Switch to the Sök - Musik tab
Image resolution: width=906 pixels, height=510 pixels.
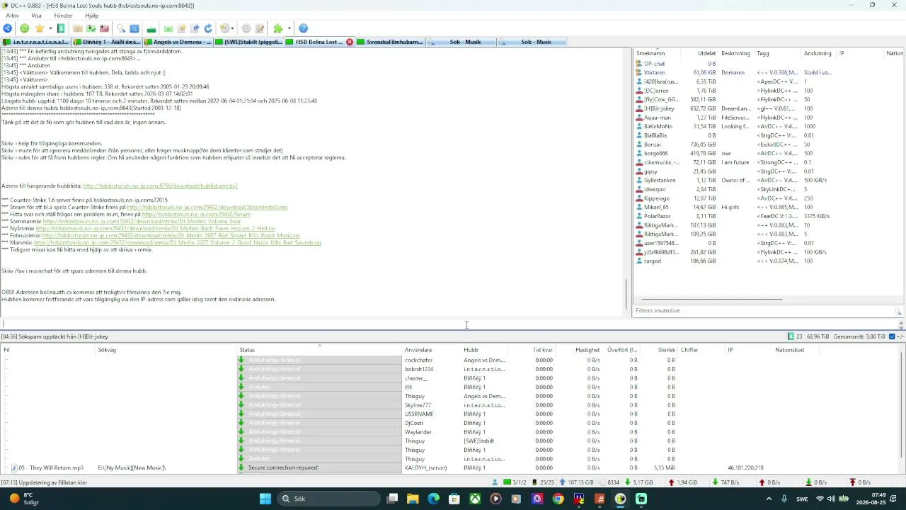461,42
